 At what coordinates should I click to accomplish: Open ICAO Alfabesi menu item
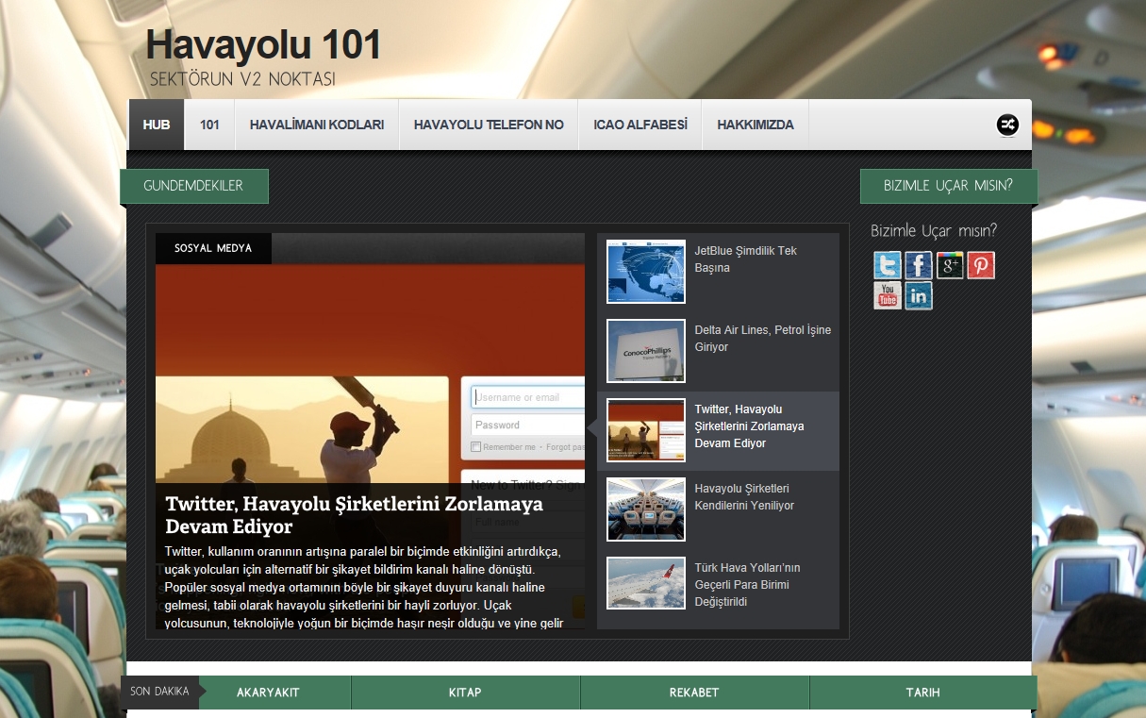pyautogui.click(x=640, y=125)
